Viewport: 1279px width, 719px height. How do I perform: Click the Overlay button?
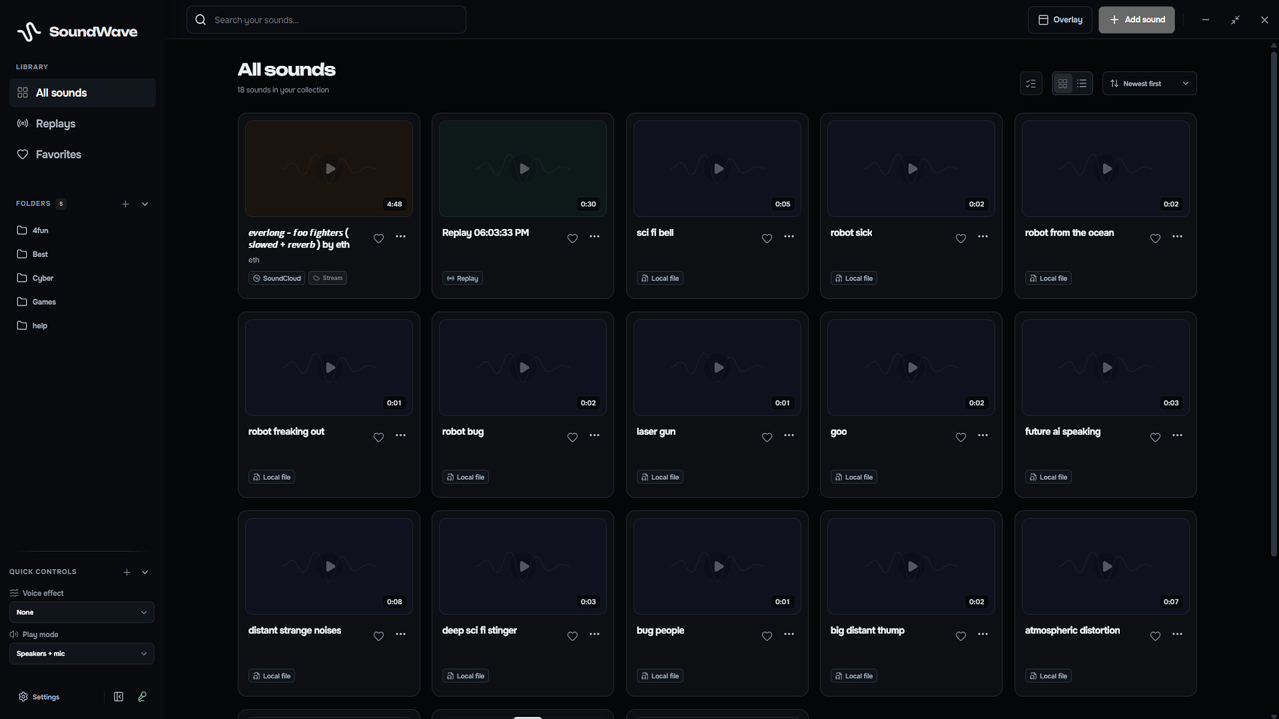pyautogui.click(x=1060, y=20)
